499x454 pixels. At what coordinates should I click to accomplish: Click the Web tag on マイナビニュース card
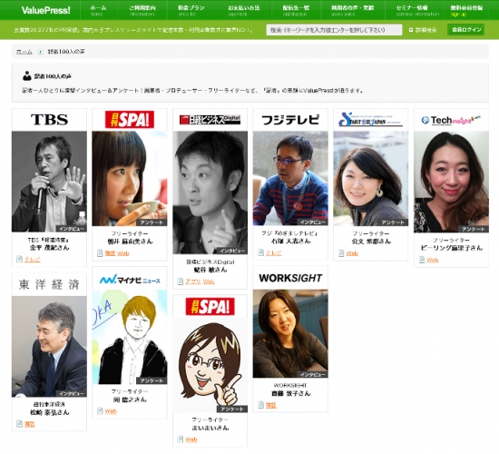coord(111,411)
